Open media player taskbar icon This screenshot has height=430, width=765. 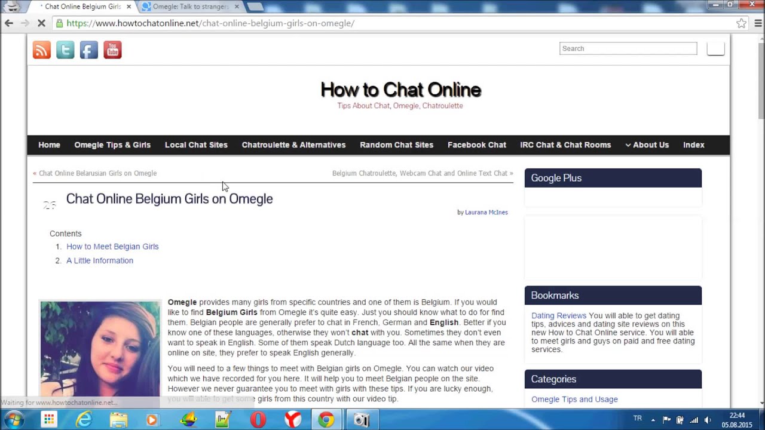[x=152, y=420]
